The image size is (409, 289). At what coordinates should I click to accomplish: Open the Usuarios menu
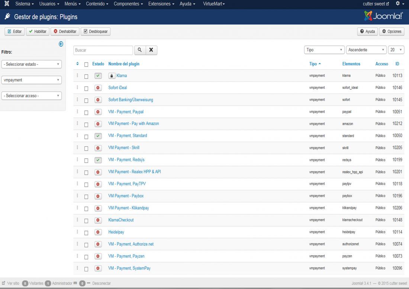pyautogui.click(x=49, y=4)
